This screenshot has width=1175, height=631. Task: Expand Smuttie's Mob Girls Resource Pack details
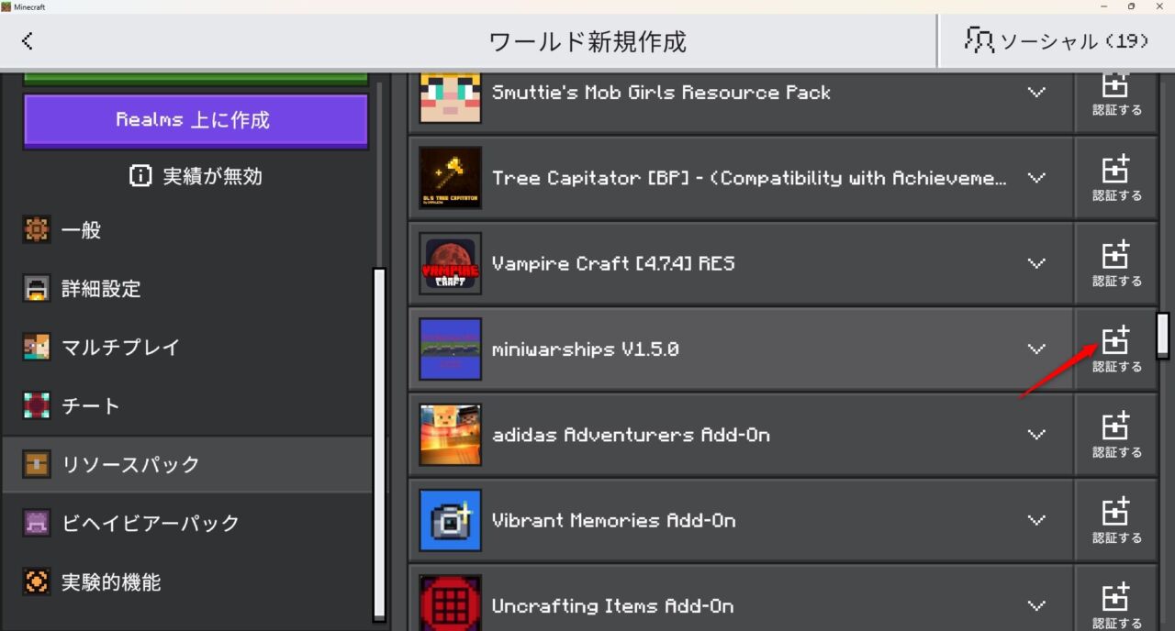point(1037,93)
